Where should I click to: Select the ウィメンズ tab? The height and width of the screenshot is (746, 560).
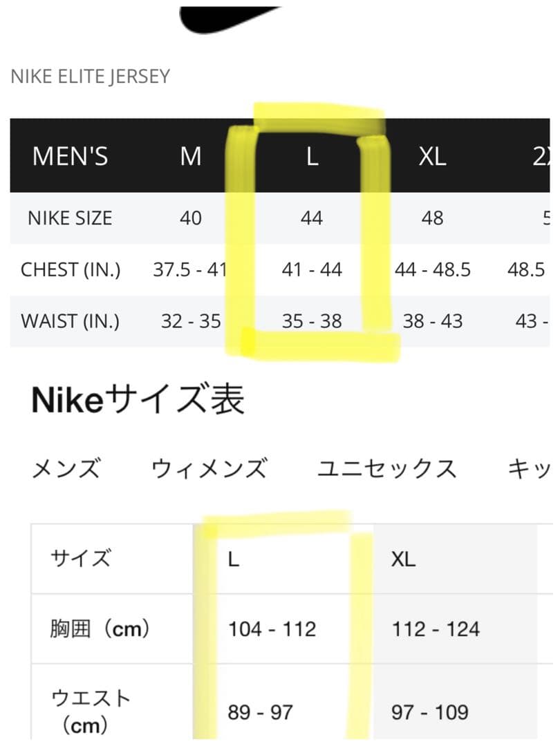(211, 468)
